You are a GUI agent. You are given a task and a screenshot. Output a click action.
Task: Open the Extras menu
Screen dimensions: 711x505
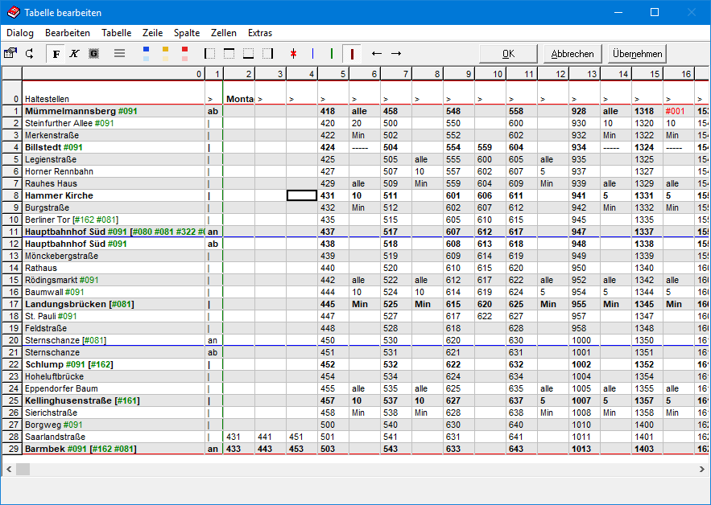pos(260,33)
